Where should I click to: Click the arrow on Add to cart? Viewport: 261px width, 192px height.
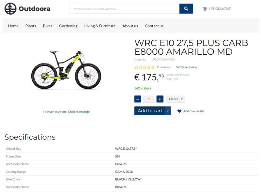[168, 111]
